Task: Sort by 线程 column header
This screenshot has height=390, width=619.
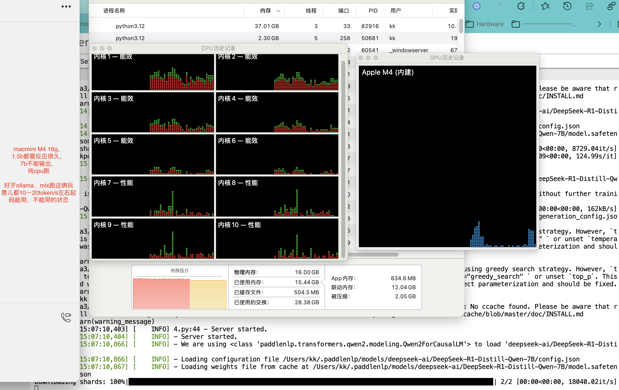Action: coord(311,11)
